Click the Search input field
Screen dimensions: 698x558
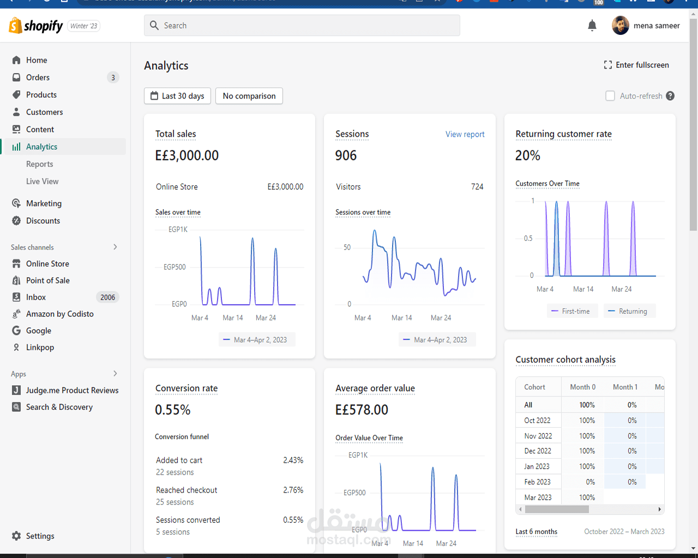click(x=302, y=26)
